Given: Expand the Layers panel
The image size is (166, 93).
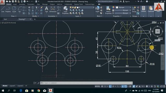Looking at the screenshot, I should [x=78, y=16].
